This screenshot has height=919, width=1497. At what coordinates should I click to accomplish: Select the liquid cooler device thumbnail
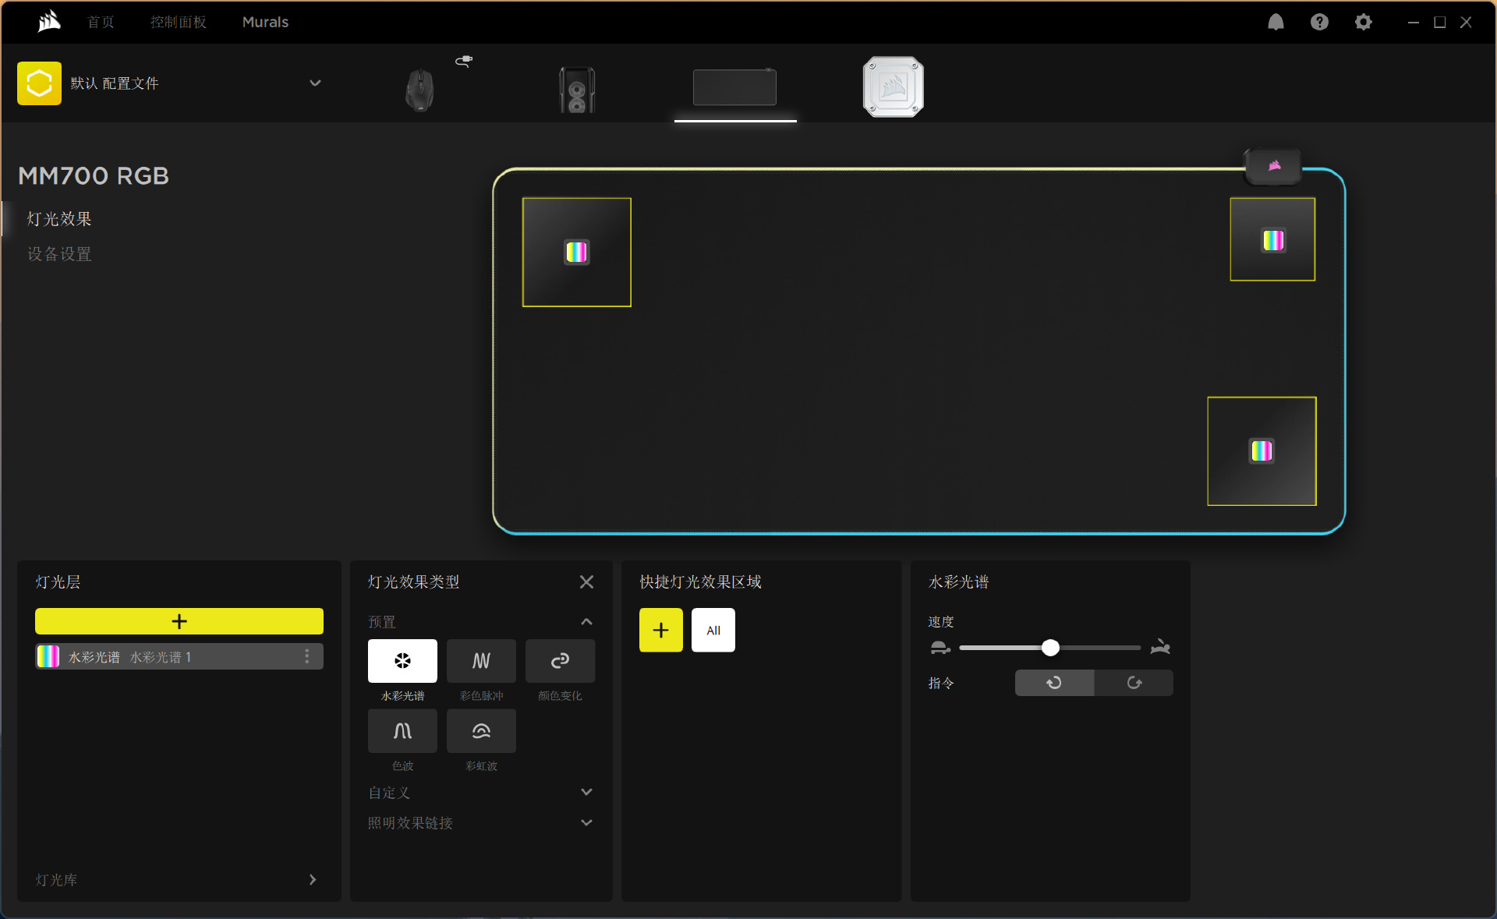click(894, 87)
